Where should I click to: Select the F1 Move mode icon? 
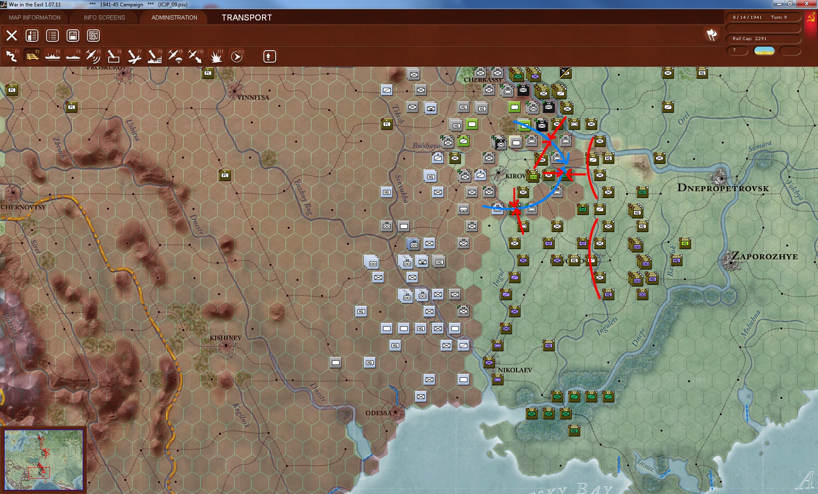click(x=12, y=56)
